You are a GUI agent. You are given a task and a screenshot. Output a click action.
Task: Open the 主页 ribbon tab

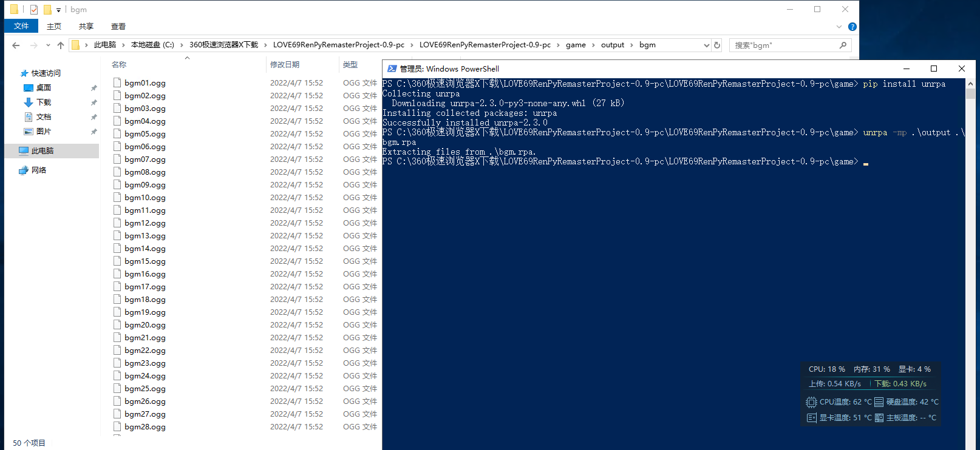54,26
